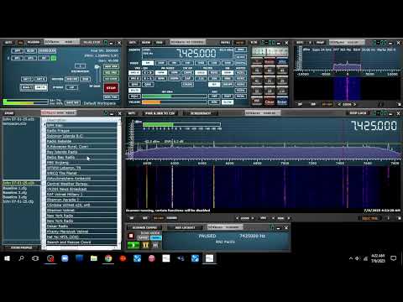This screenshot has width=403, height=302.
Task: Open Google Chrome from the taskbar
Action: tap(108, 258)
